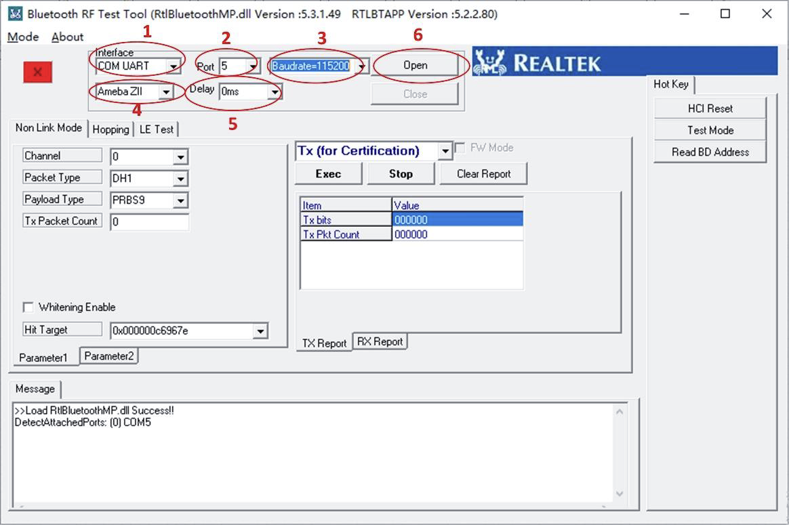Show the RX Report tab
The height and width of the screenshot is (525, 789).
[380, 341]
